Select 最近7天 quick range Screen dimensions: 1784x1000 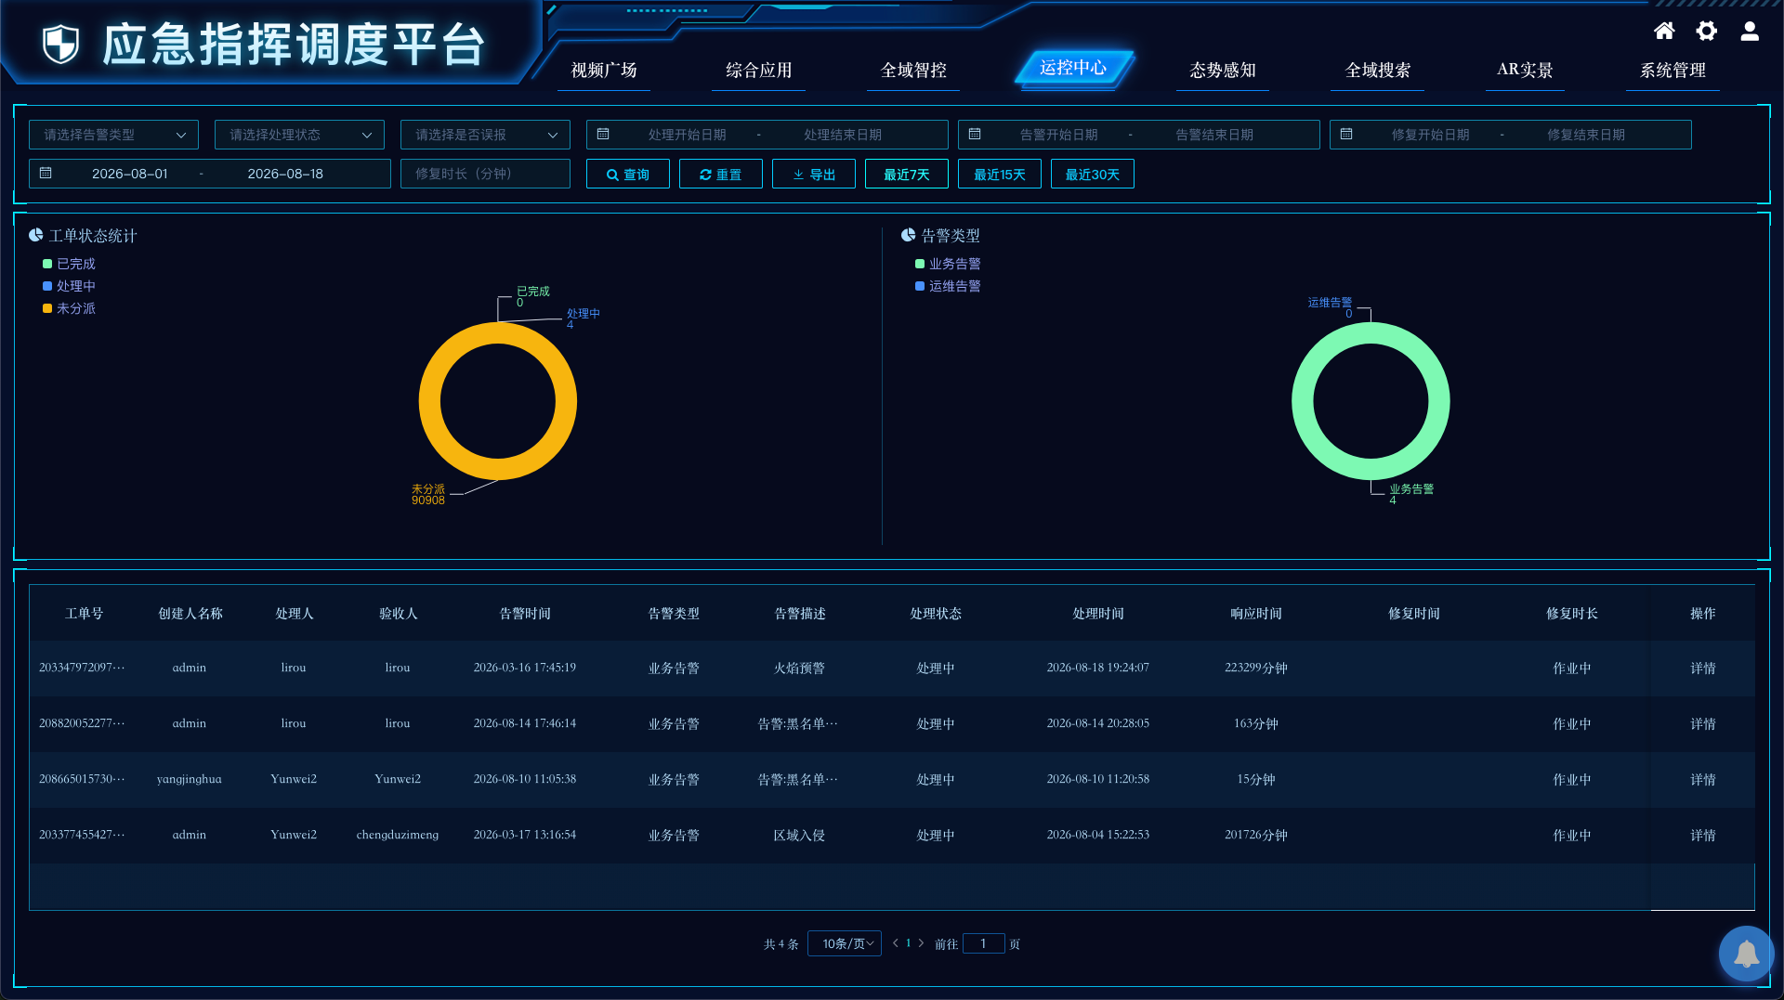pyautogui.click(x=907, y=174)
